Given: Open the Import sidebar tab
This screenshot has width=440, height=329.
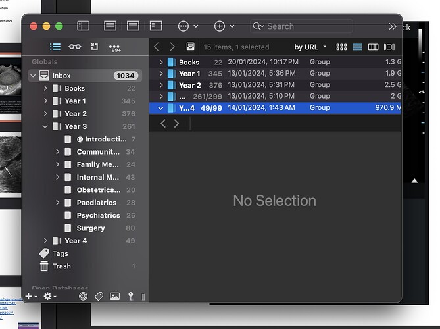Looking at the screenshot, I should [94, 47].
